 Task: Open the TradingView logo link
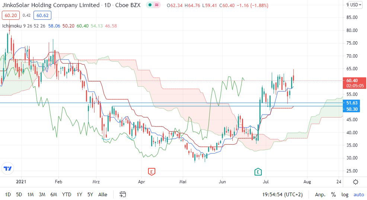tap(8, 168)
